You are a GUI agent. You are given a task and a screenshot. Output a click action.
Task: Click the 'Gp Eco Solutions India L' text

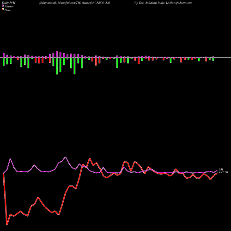[151, 3]
